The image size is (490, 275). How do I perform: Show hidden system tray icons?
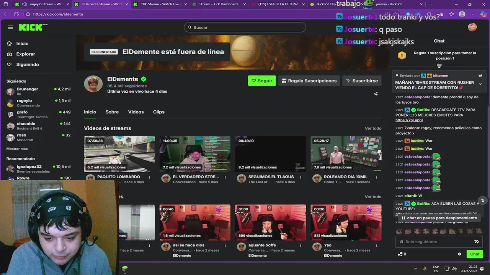[415, 269]
